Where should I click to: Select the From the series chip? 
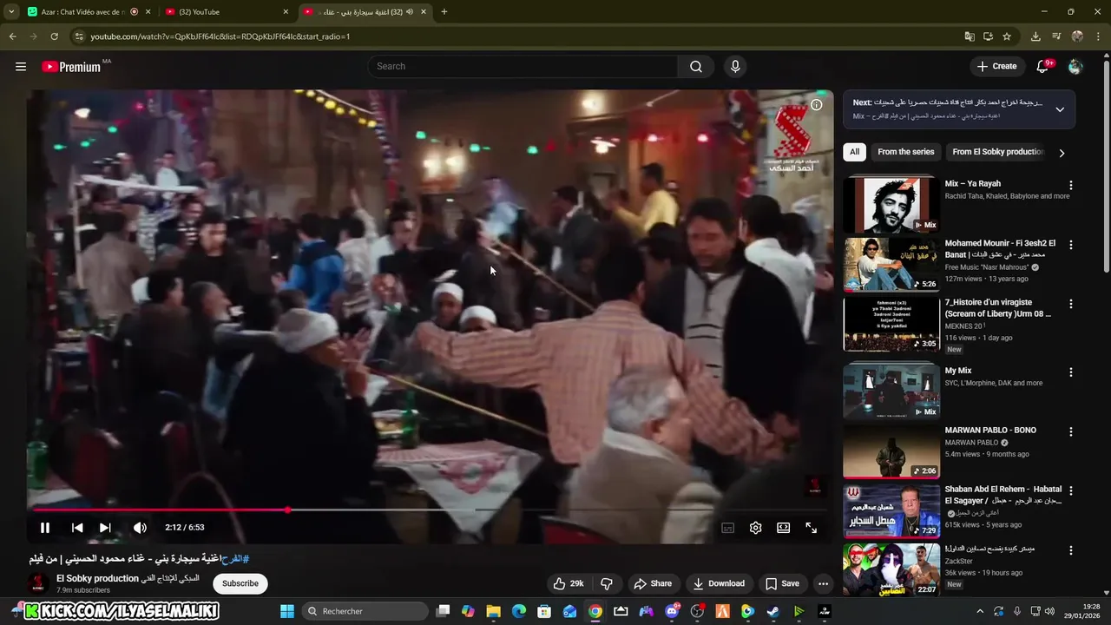905,152
